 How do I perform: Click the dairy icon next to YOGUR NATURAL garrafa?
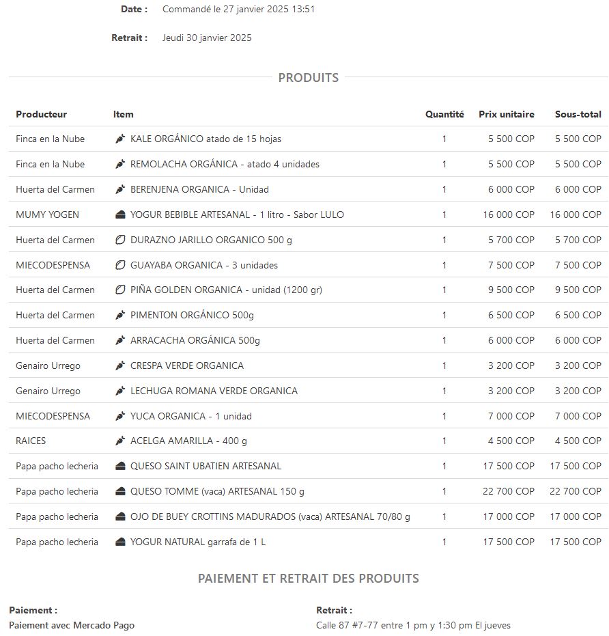120,542
